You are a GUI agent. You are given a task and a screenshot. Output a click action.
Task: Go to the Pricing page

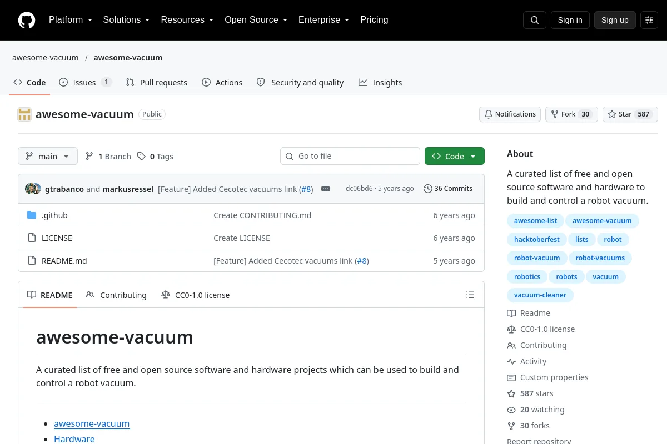tap(374, 20)
